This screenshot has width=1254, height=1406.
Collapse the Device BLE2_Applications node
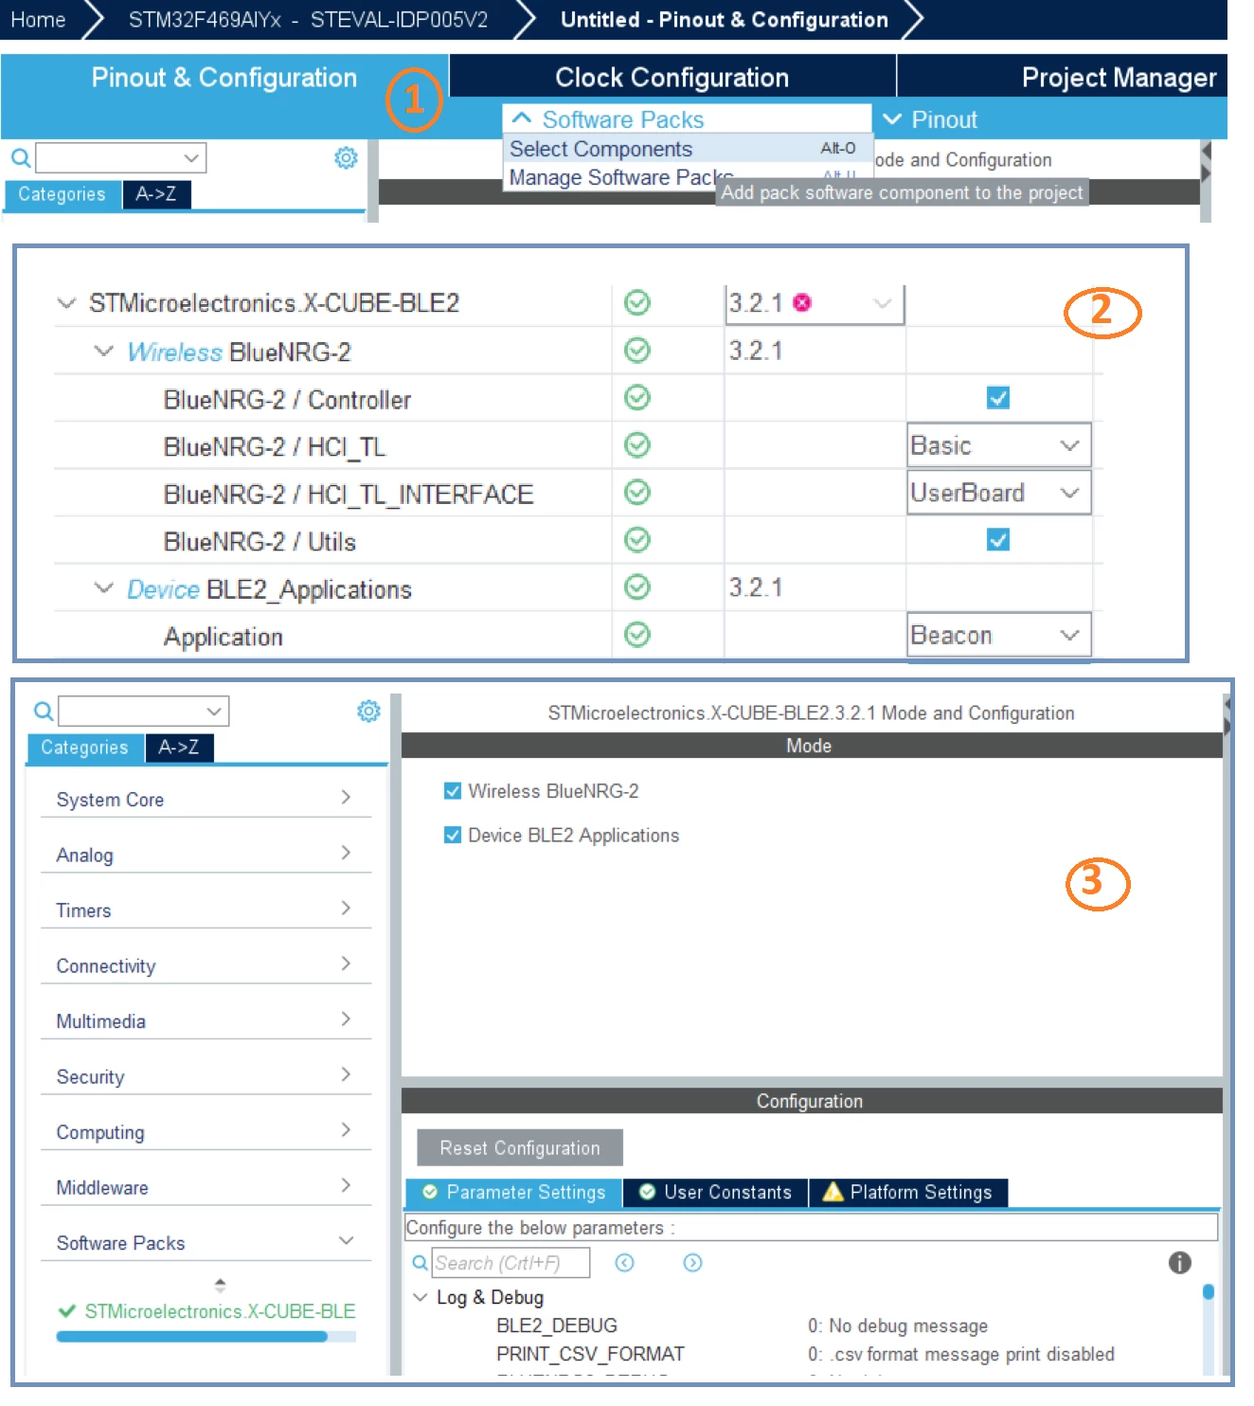pyautogui.click(x=103, y=587)
